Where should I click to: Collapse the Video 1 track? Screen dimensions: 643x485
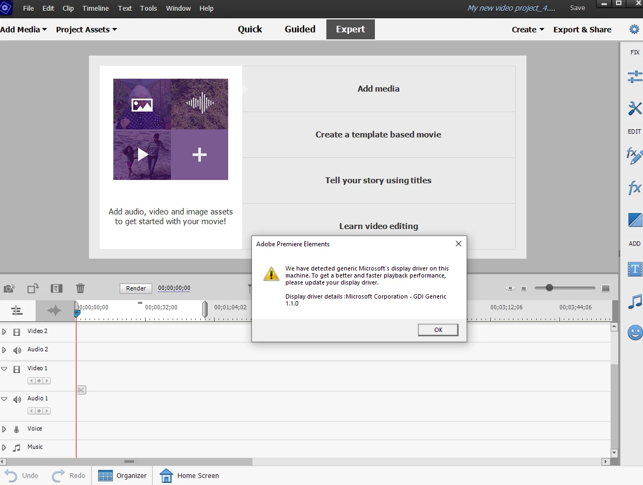tap(4, 369)
